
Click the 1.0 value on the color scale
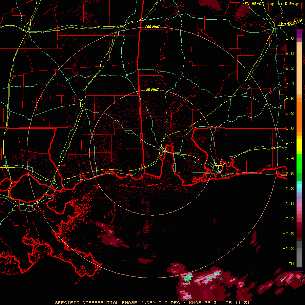[290, 204]
